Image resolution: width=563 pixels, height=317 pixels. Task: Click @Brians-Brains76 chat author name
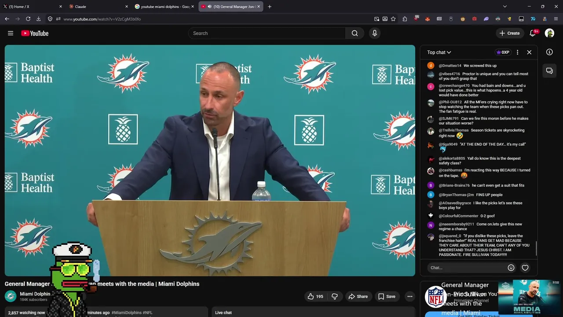click(454, 185)
